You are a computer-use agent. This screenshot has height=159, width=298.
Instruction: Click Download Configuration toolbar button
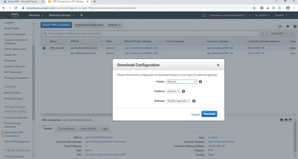tap(89, 25)
